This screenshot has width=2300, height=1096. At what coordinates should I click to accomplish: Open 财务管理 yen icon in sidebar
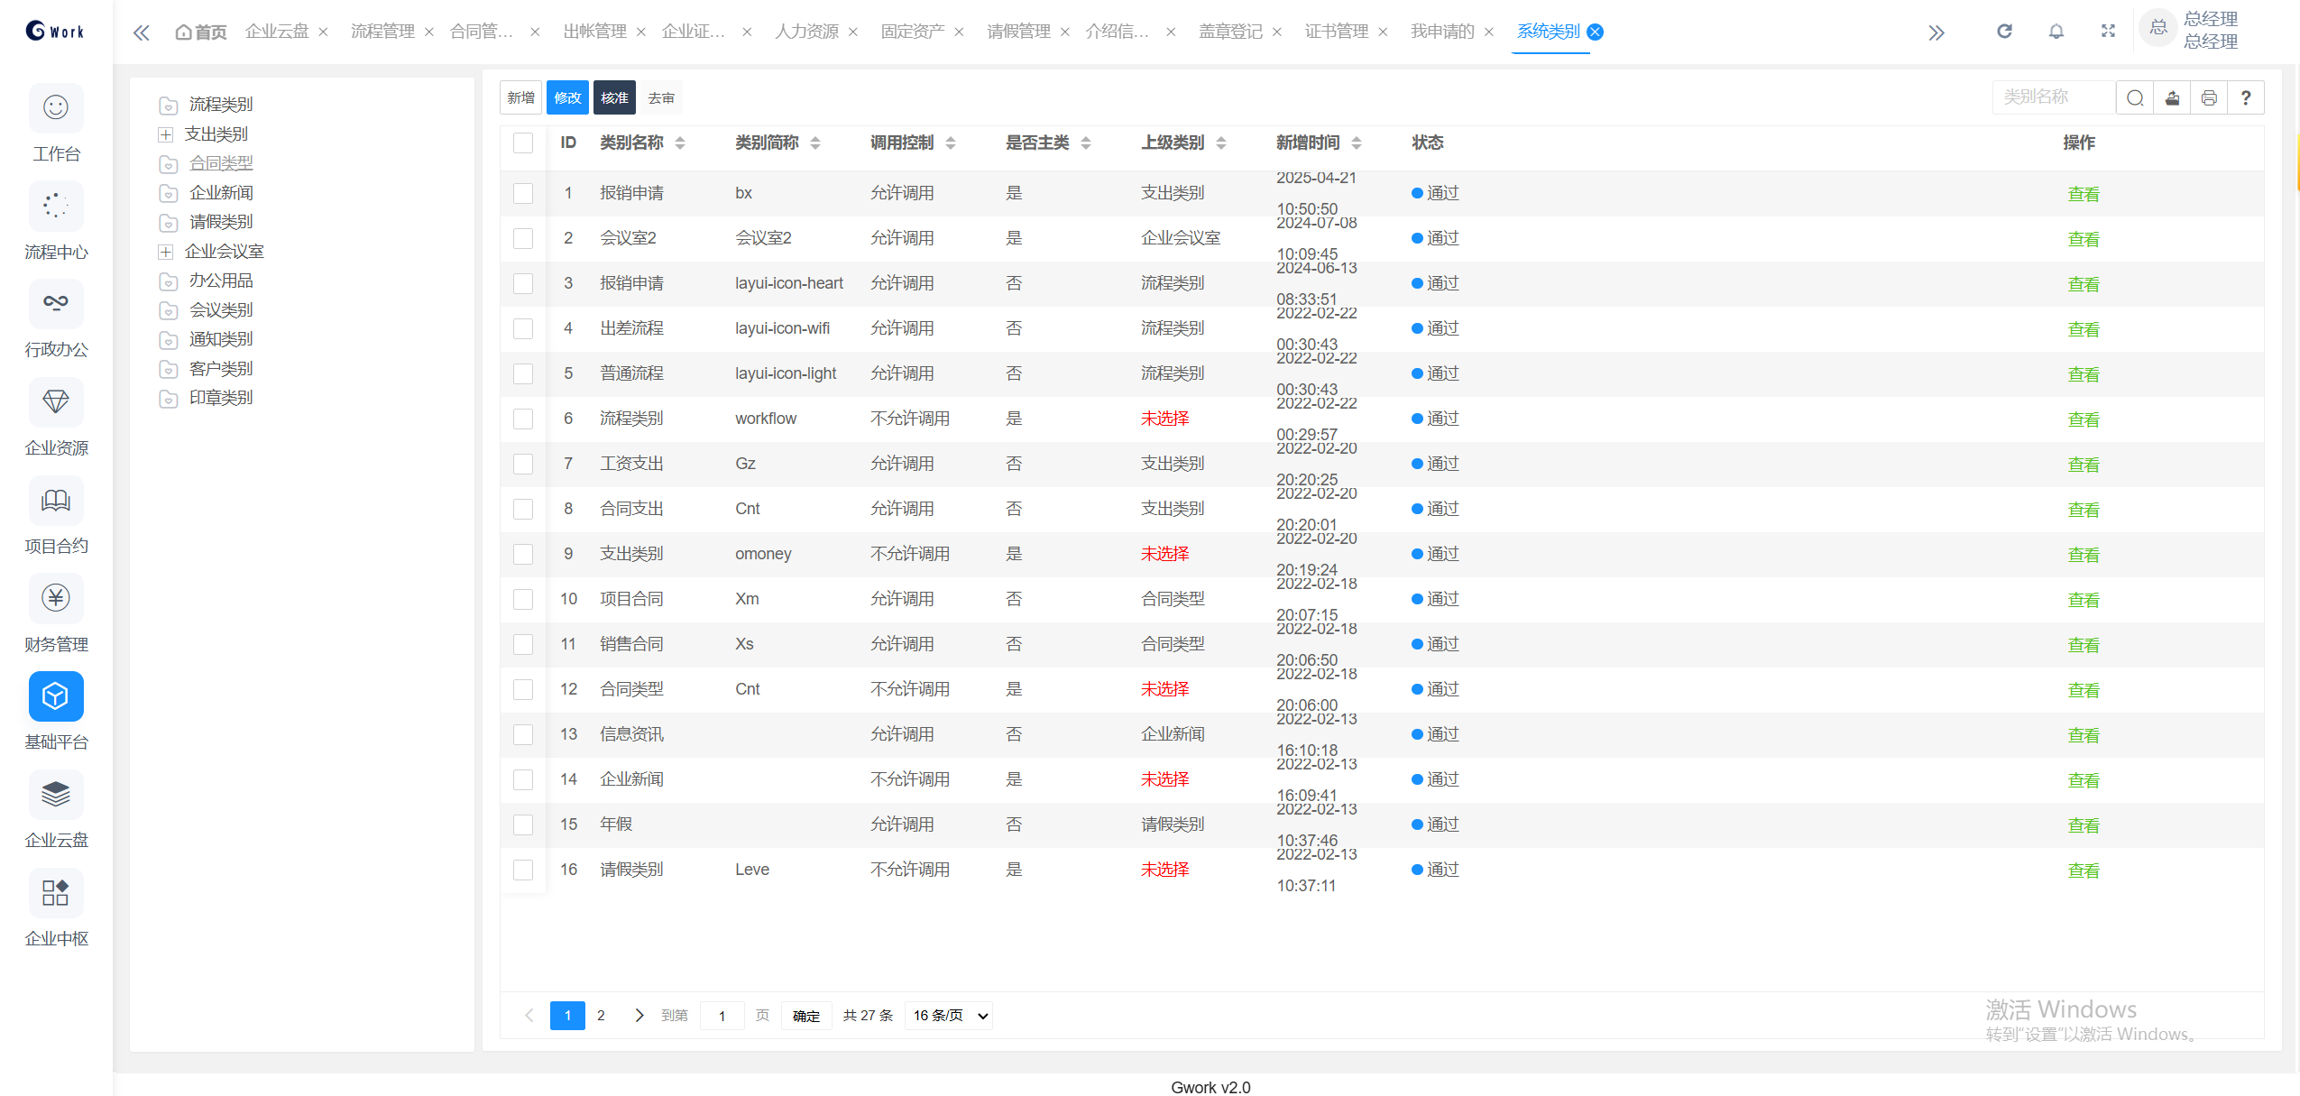[x=56, y=598]
